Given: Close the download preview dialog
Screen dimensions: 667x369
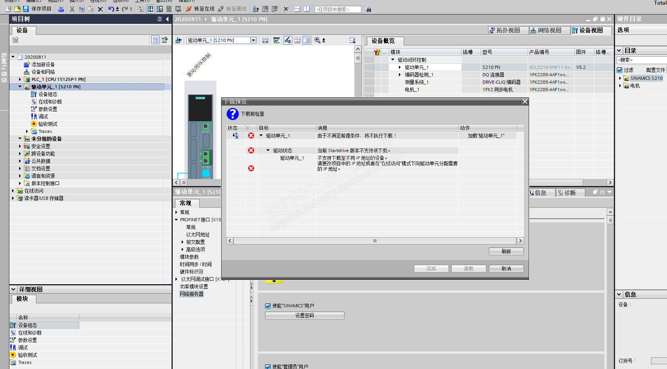Looking at the screenshot, I should (525, 102).
